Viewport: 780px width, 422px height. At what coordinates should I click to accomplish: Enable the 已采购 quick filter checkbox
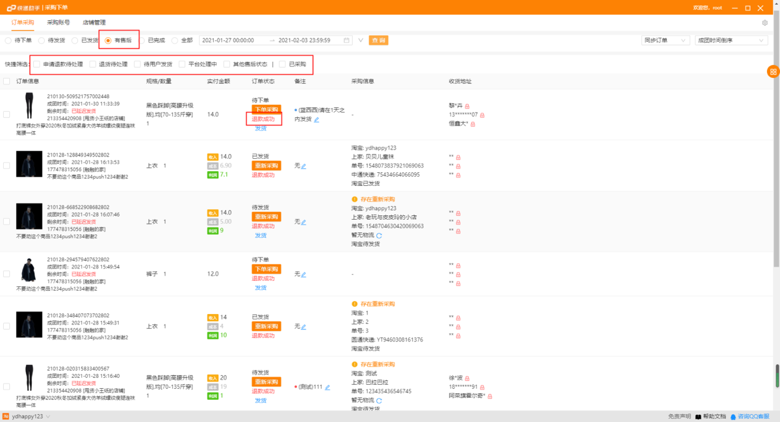tap(283, 64)
